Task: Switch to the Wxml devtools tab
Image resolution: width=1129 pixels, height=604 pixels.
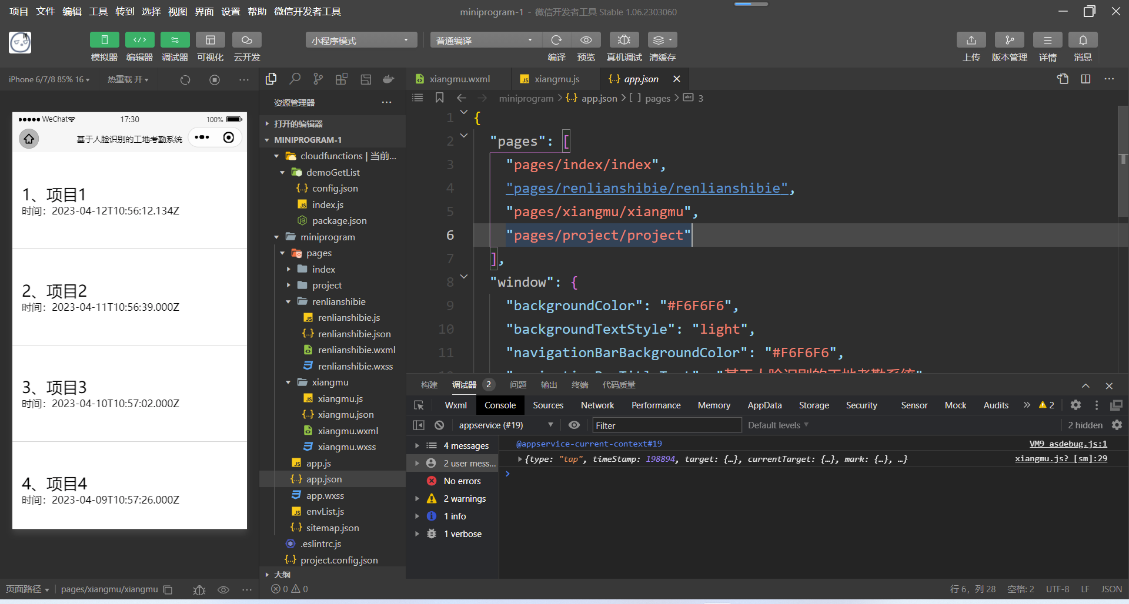Action: point(456,405)
